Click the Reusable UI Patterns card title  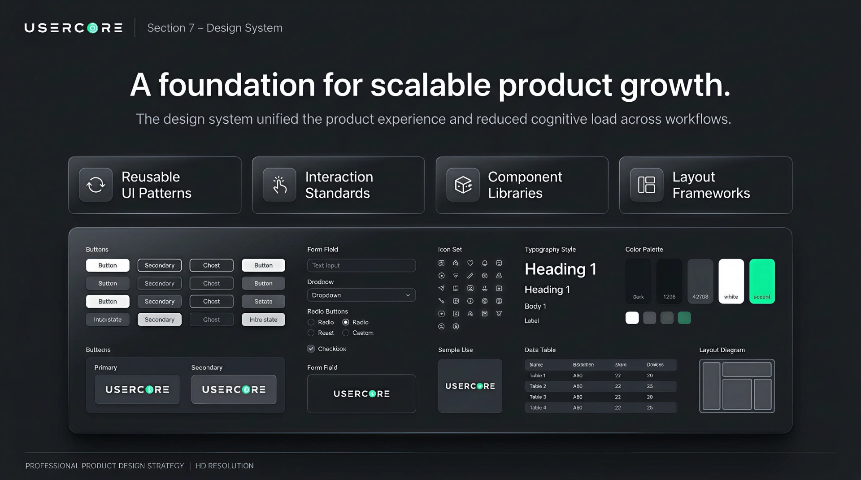[156, 185]
